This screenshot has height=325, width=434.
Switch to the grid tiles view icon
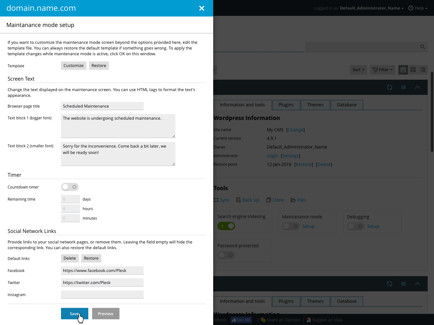(x=413, y=70)
